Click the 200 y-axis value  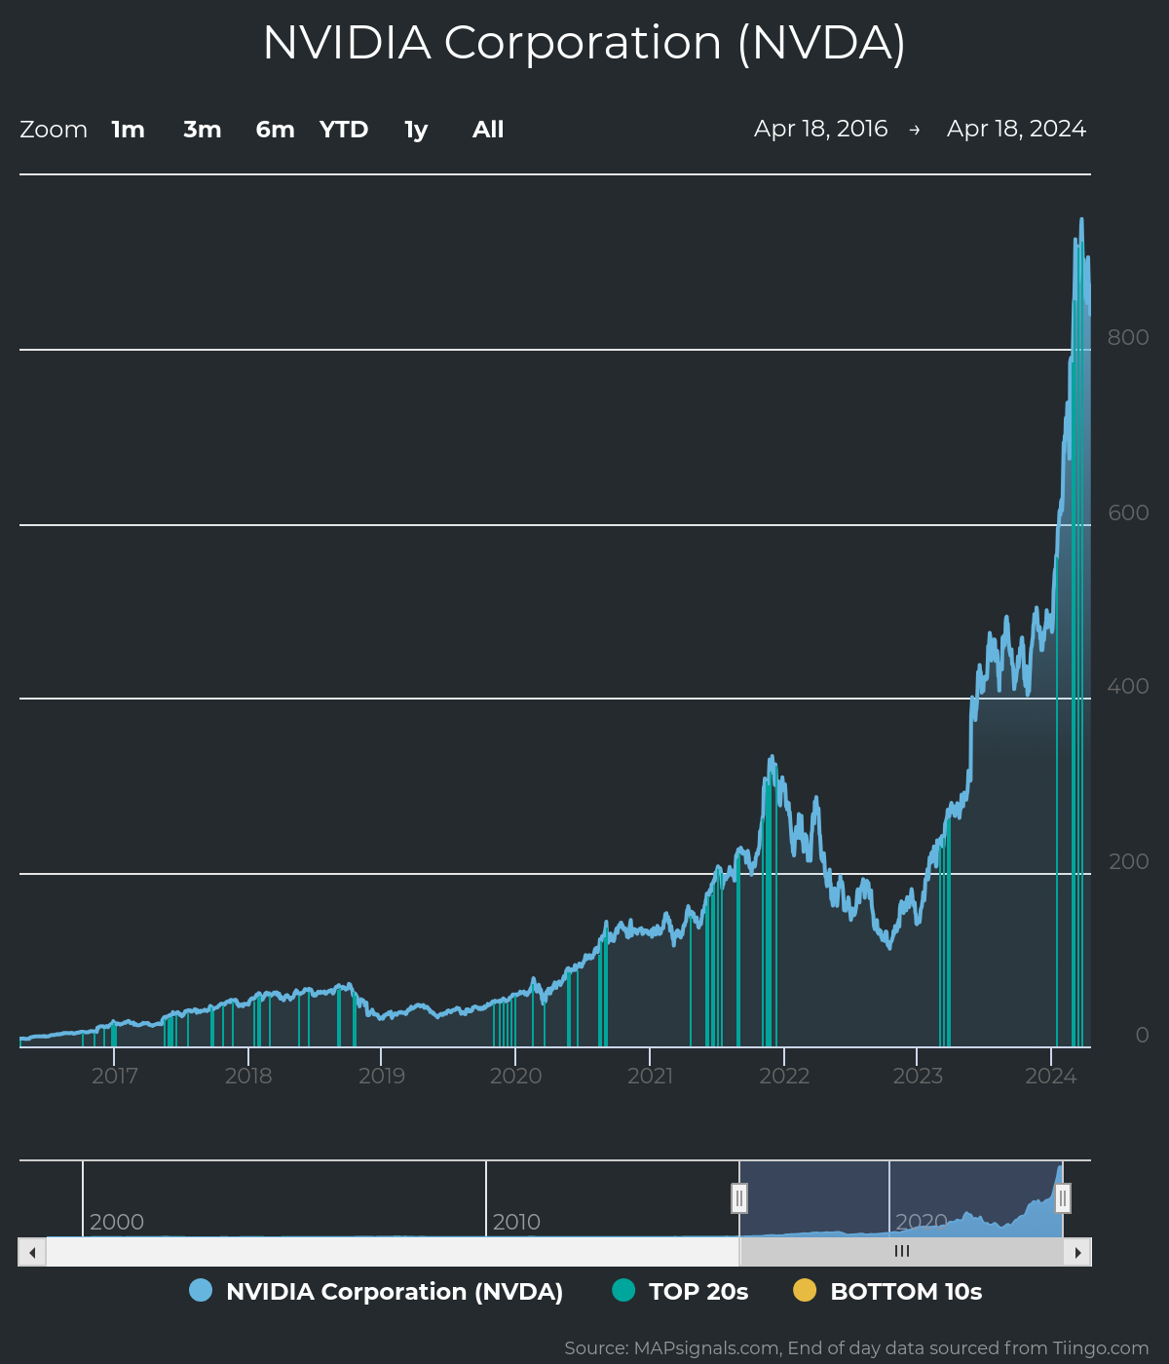click(x=1129, y=861)
